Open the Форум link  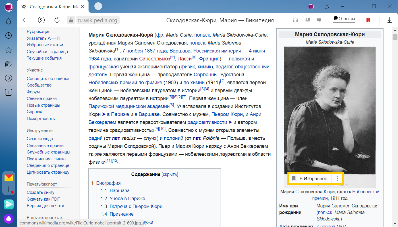pos(33,92)
